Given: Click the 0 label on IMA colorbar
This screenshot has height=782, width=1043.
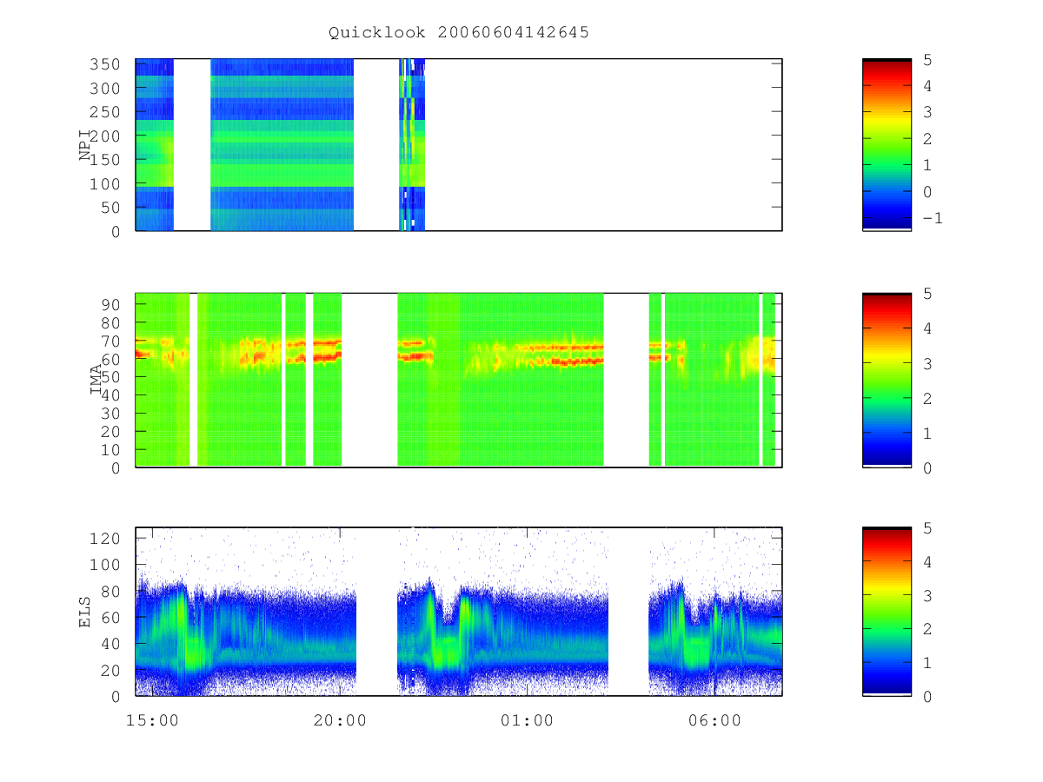Looking at the screenshot, I should tap(927, 467).
